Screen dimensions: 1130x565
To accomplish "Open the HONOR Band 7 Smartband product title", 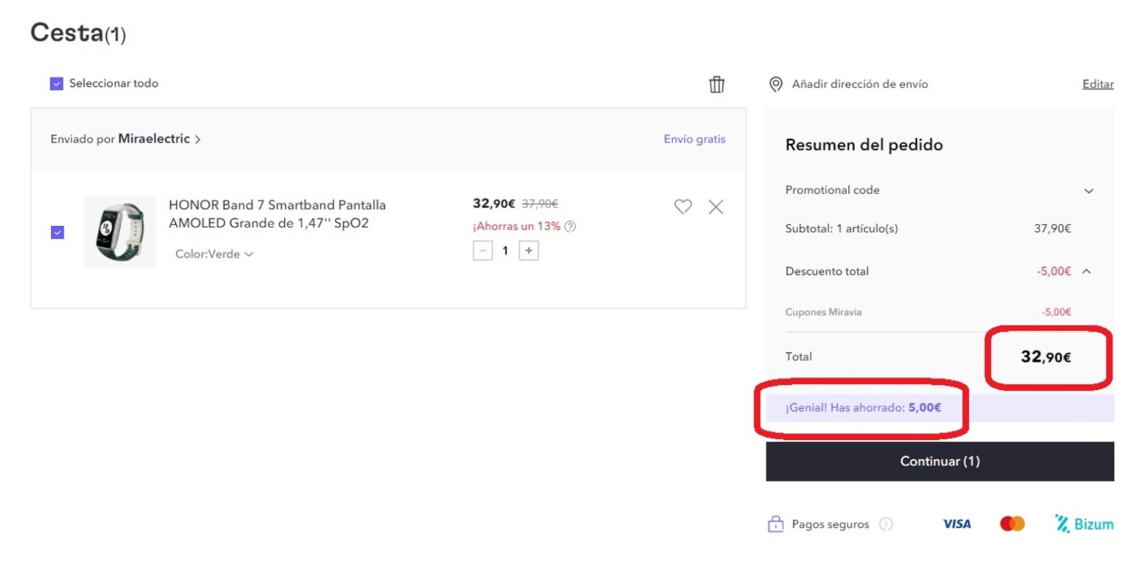I will (277, 214).
